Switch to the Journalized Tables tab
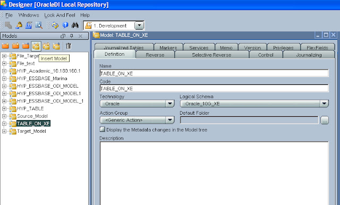340x205 pixels. pos(124,47)
